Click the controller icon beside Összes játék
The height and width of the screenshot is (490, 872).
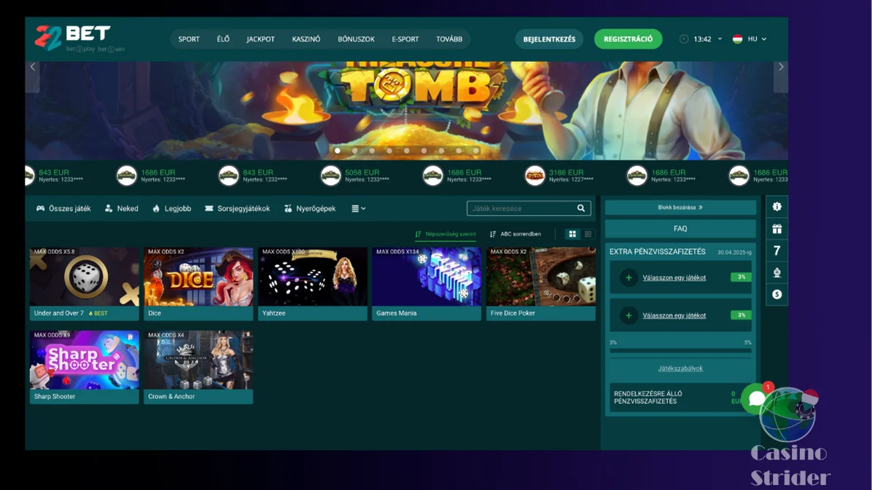(x=41, y=208)
